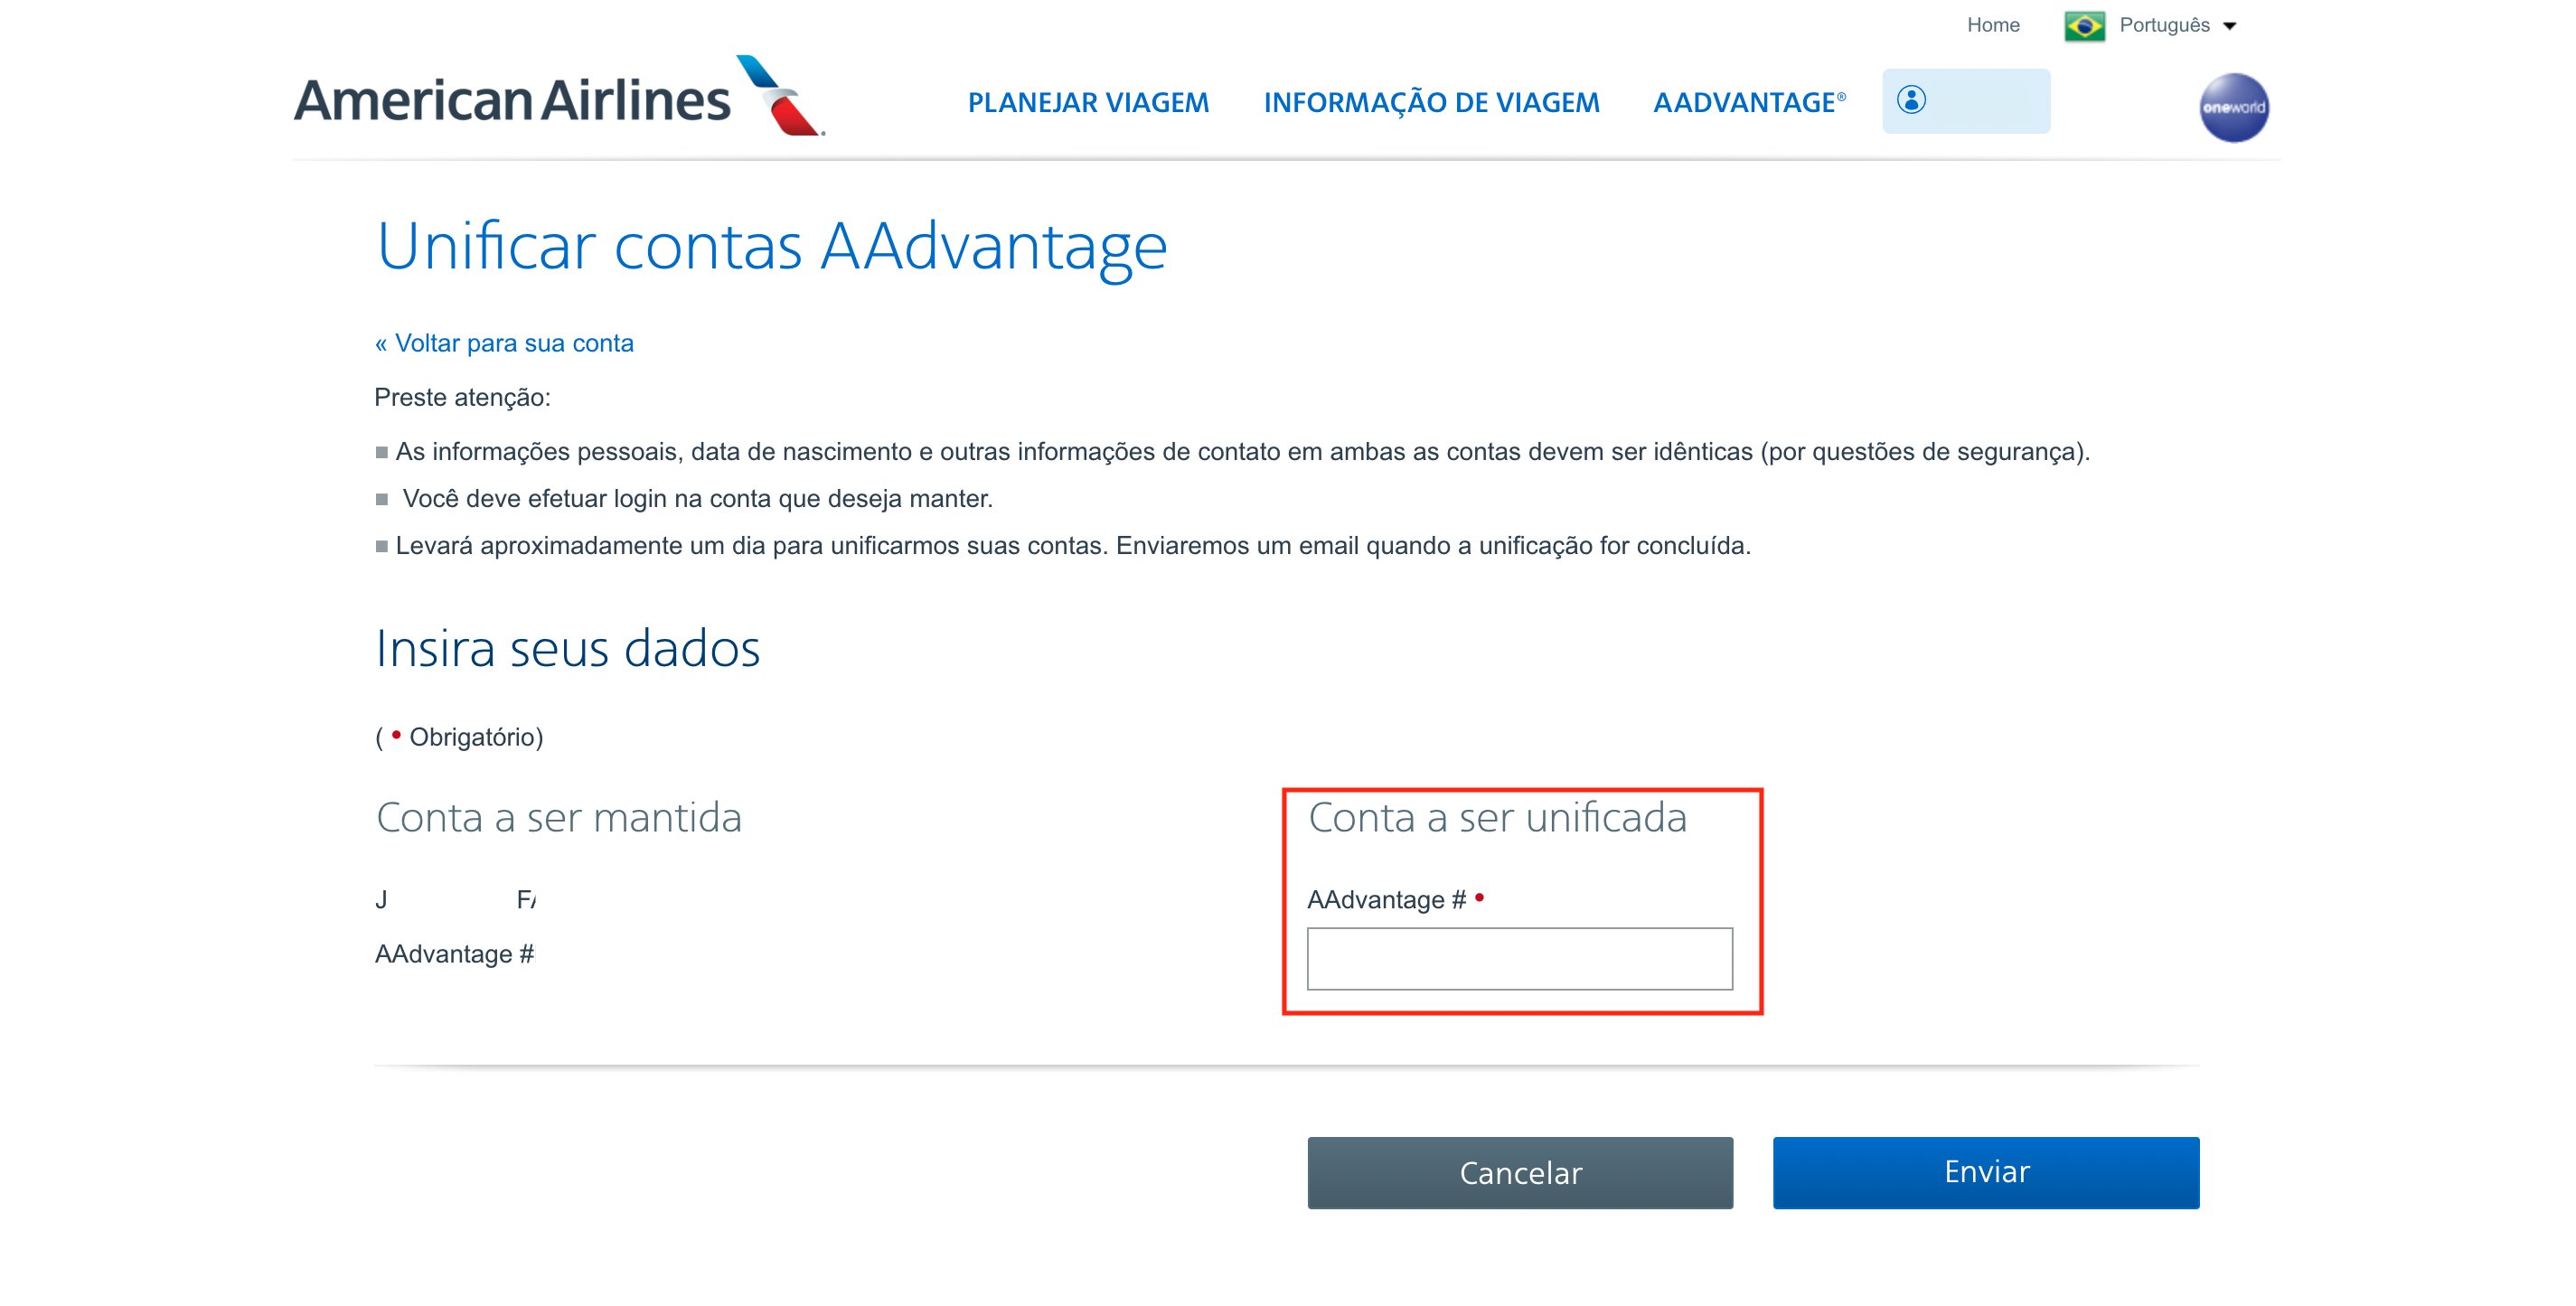Click the account login box in header
Viewport: 2576px width, 1306px height.
pyautogui.click(x=1965, y=101)
